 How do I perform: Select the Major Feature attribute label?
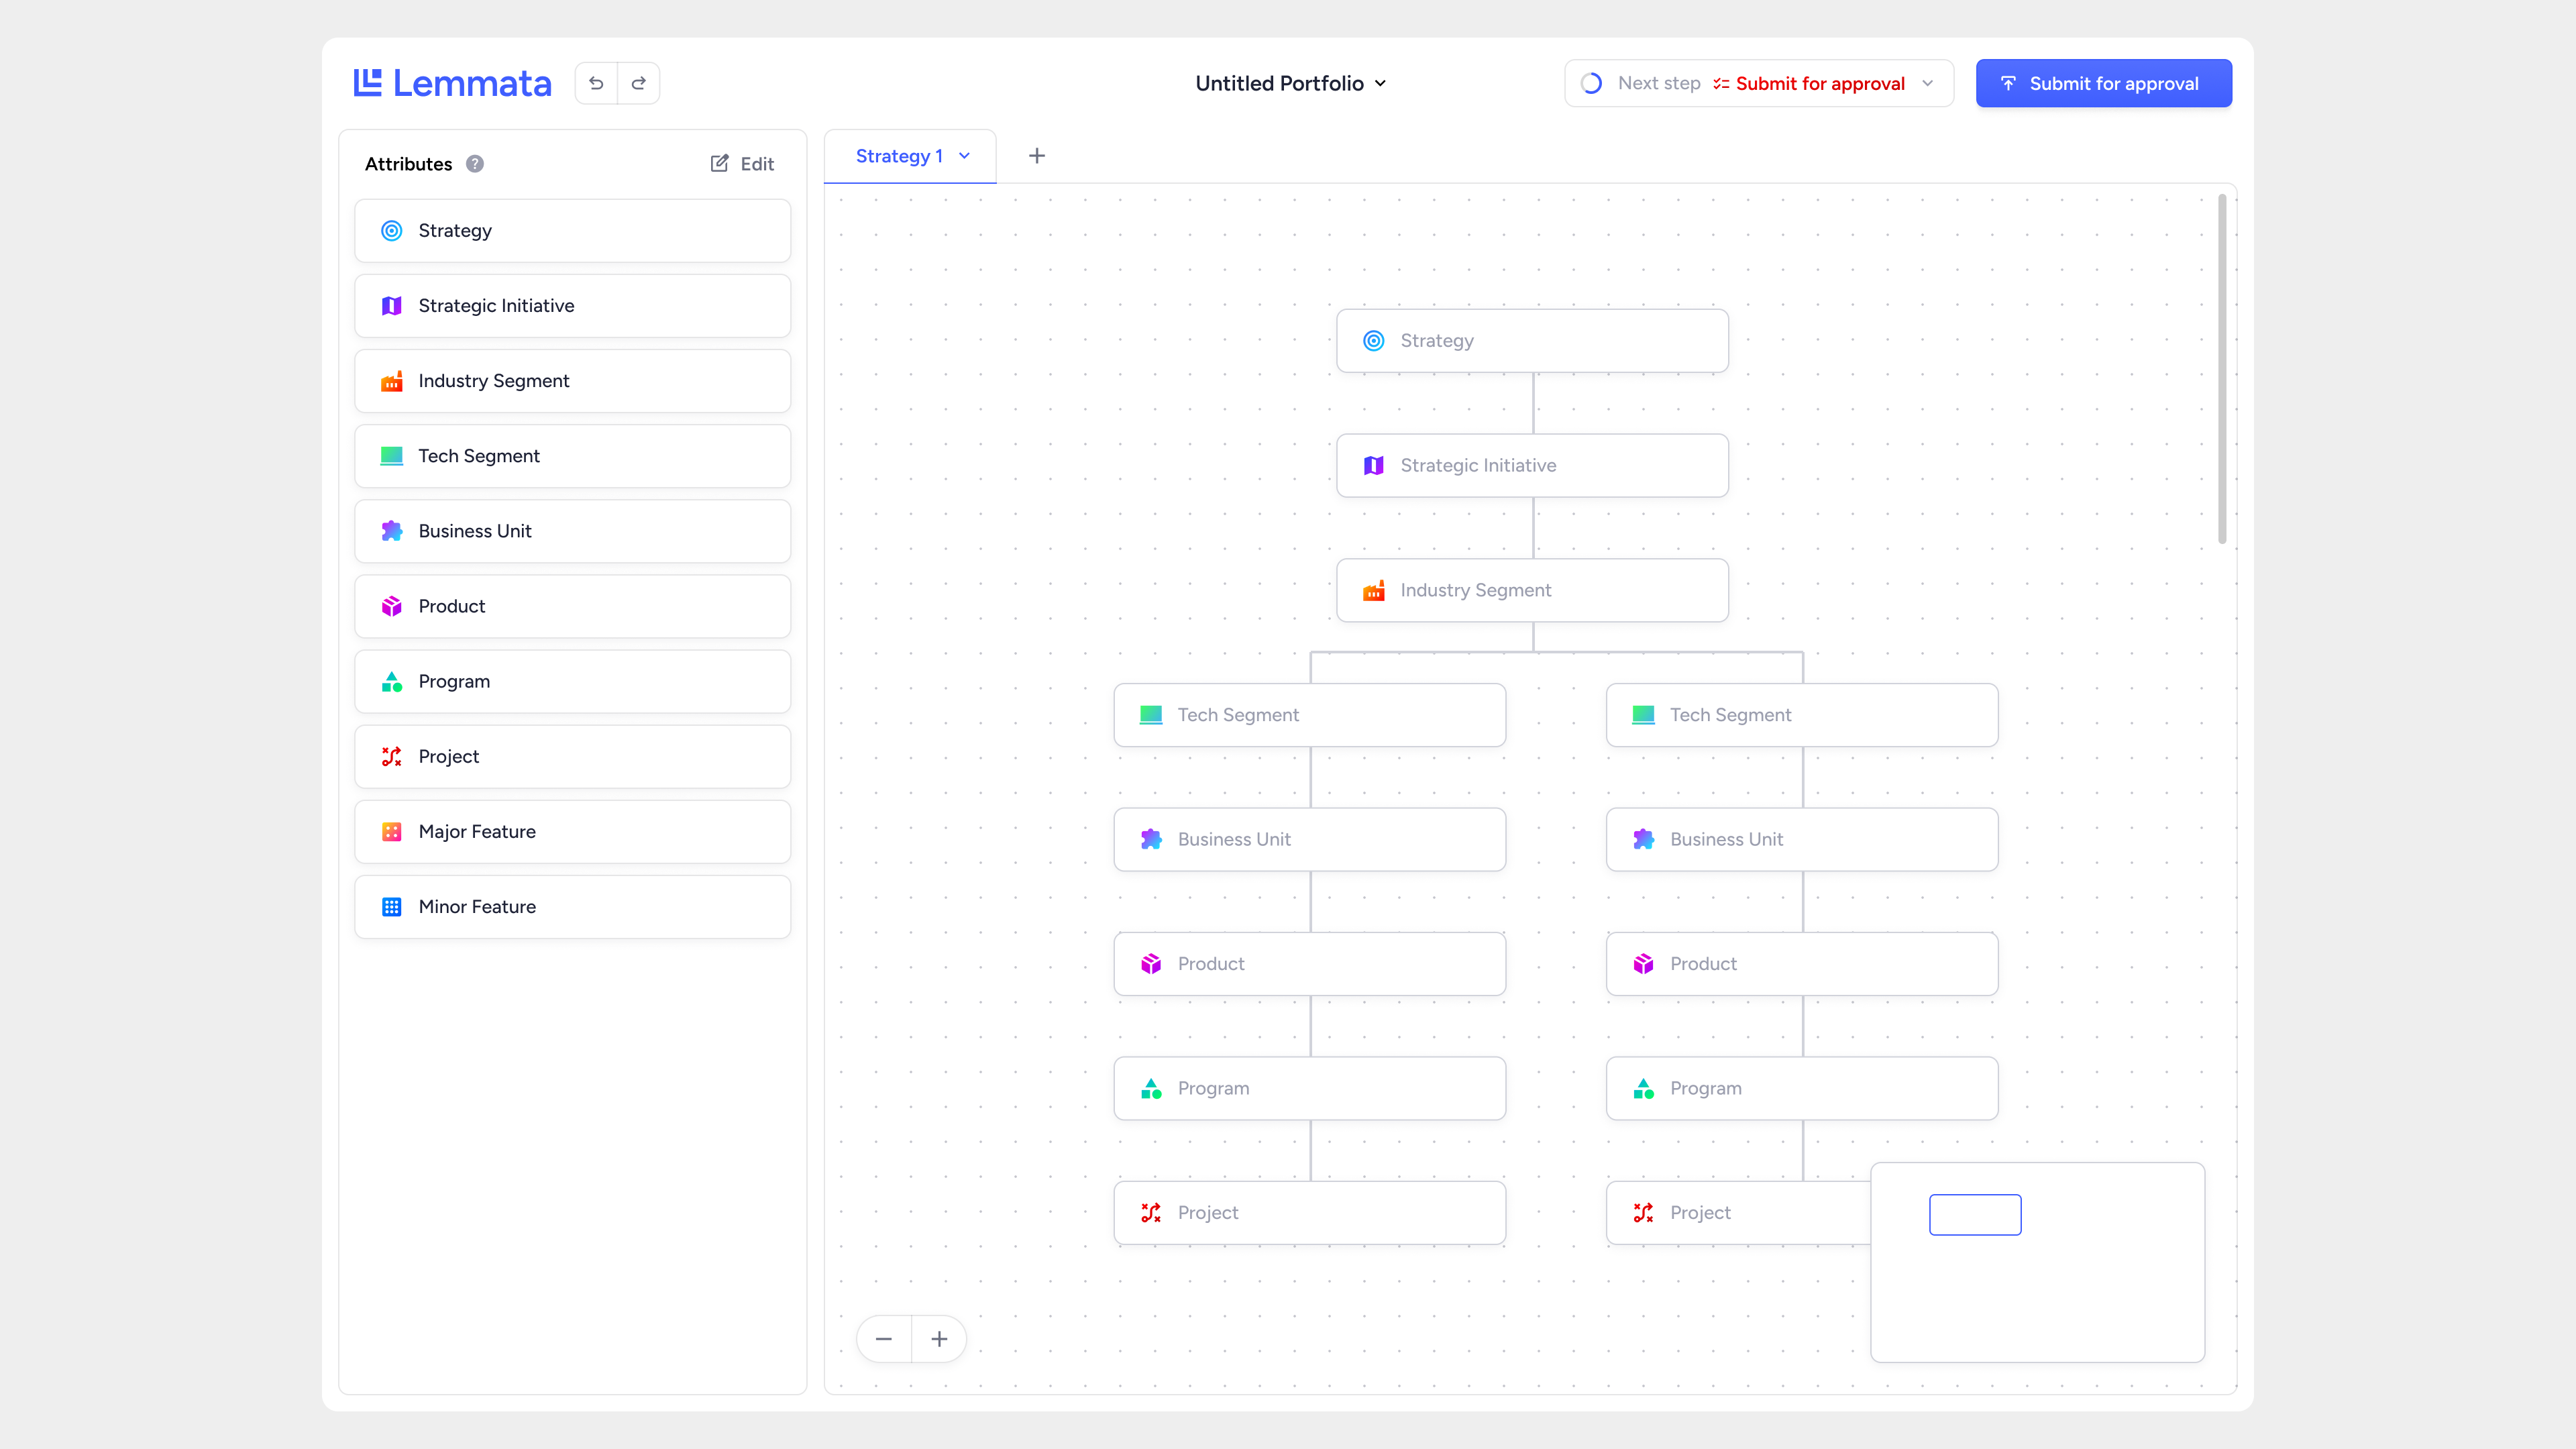pyautogui.click(x=477, y=831)
